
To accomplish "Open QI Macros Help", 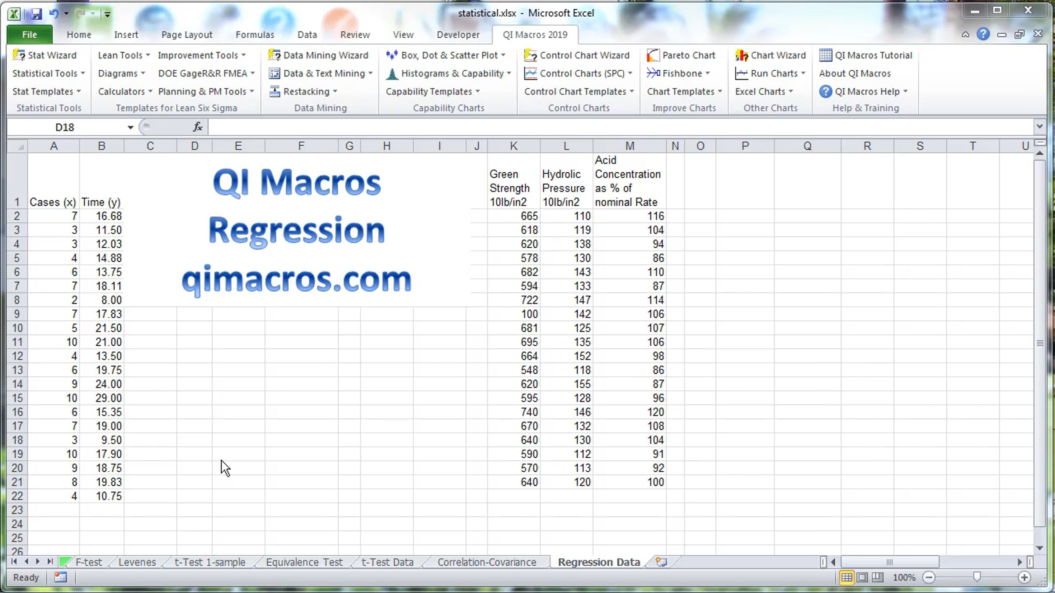I will point(863,91).
